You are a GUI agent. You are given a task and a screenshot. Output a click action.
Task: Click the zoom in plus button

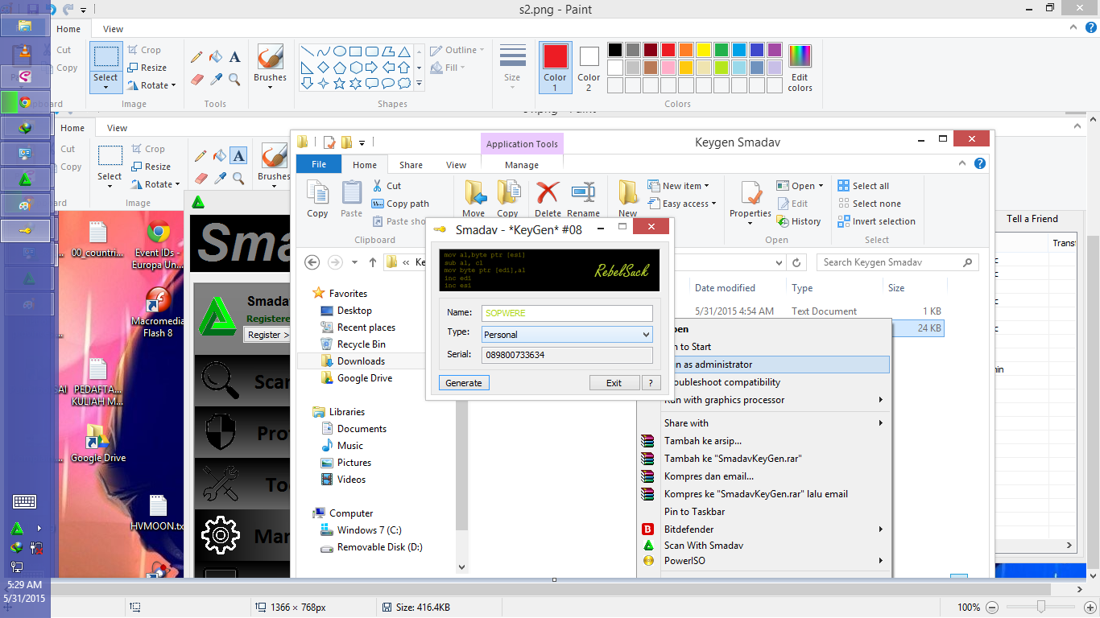click(x=1090, y=608)
